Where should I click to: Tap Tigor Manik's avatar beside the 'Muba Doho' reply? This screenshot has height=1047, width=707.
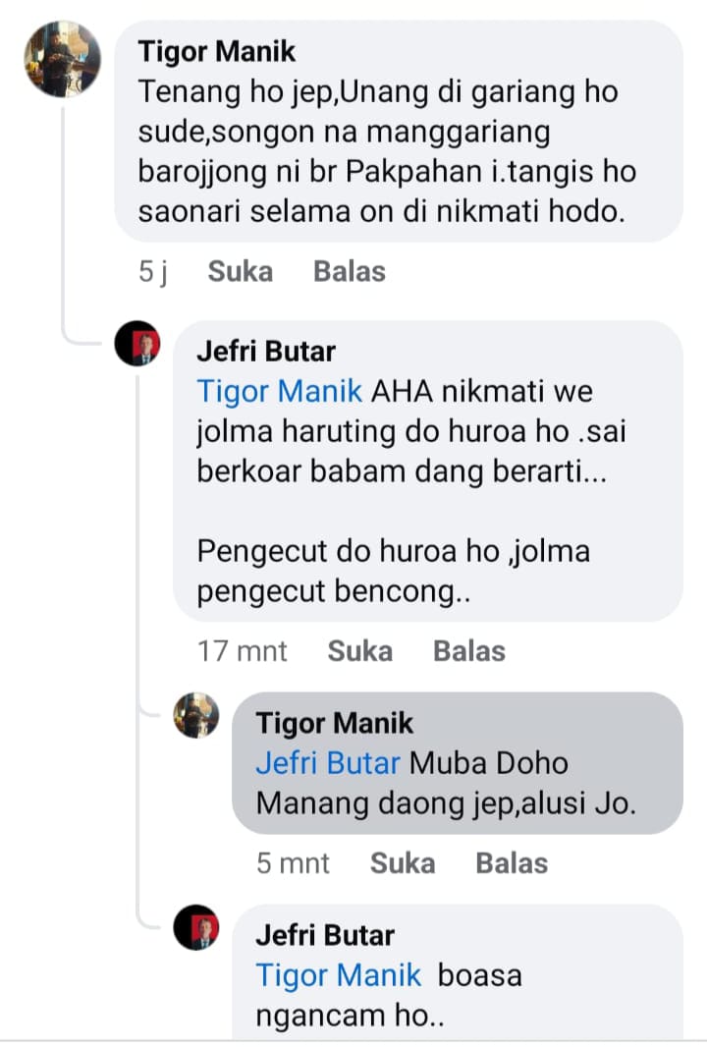(196, 715)
